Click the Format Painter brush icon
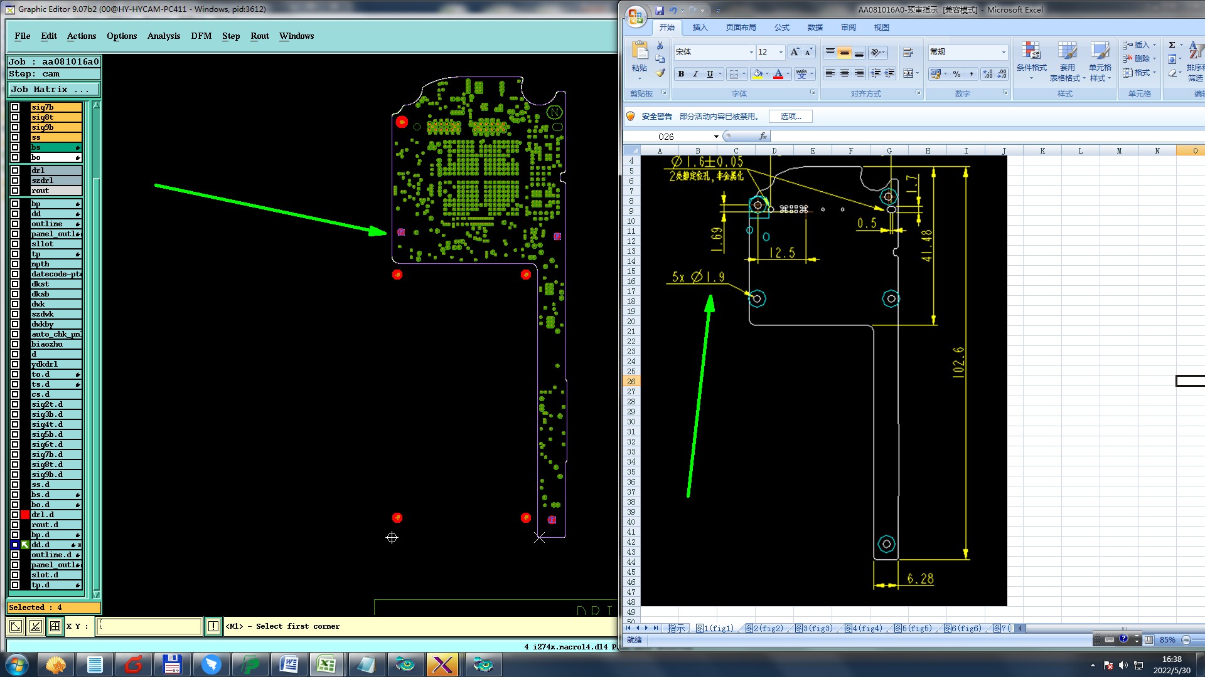The width and height of the screenshot is (1205, 677). [660, 73]
